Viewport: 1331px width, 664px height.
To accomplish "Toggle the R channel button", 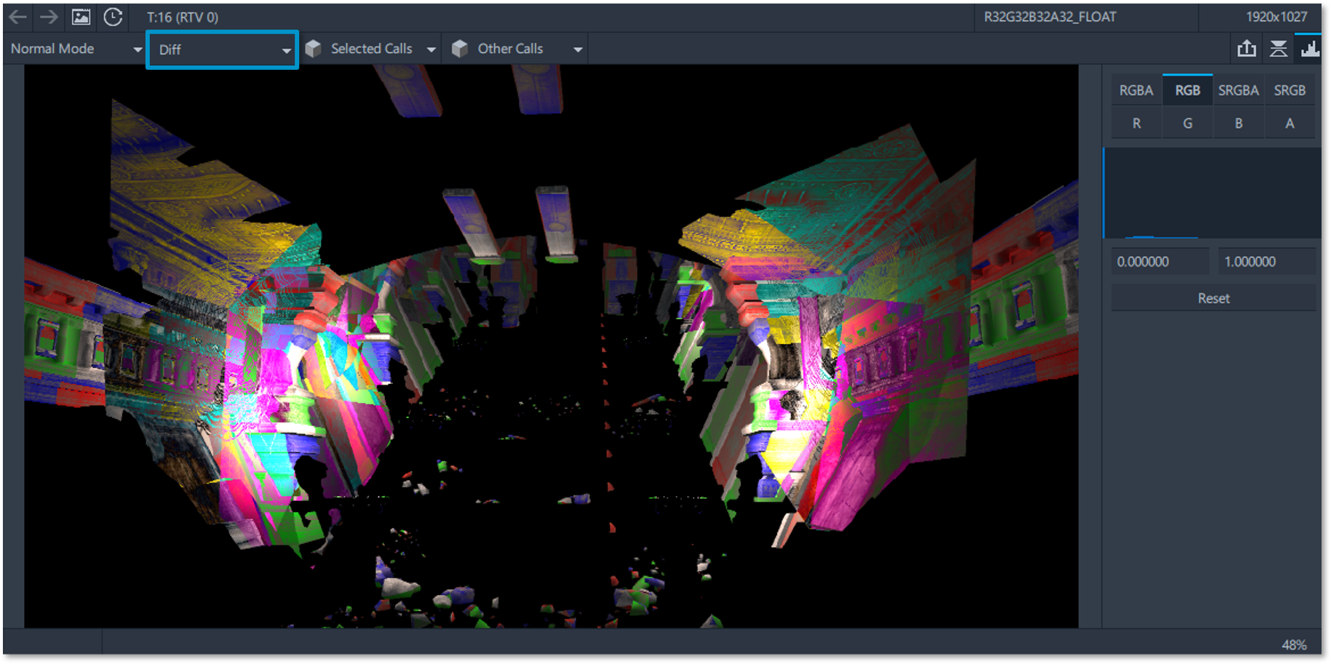I will click(x=1136, y=124).
